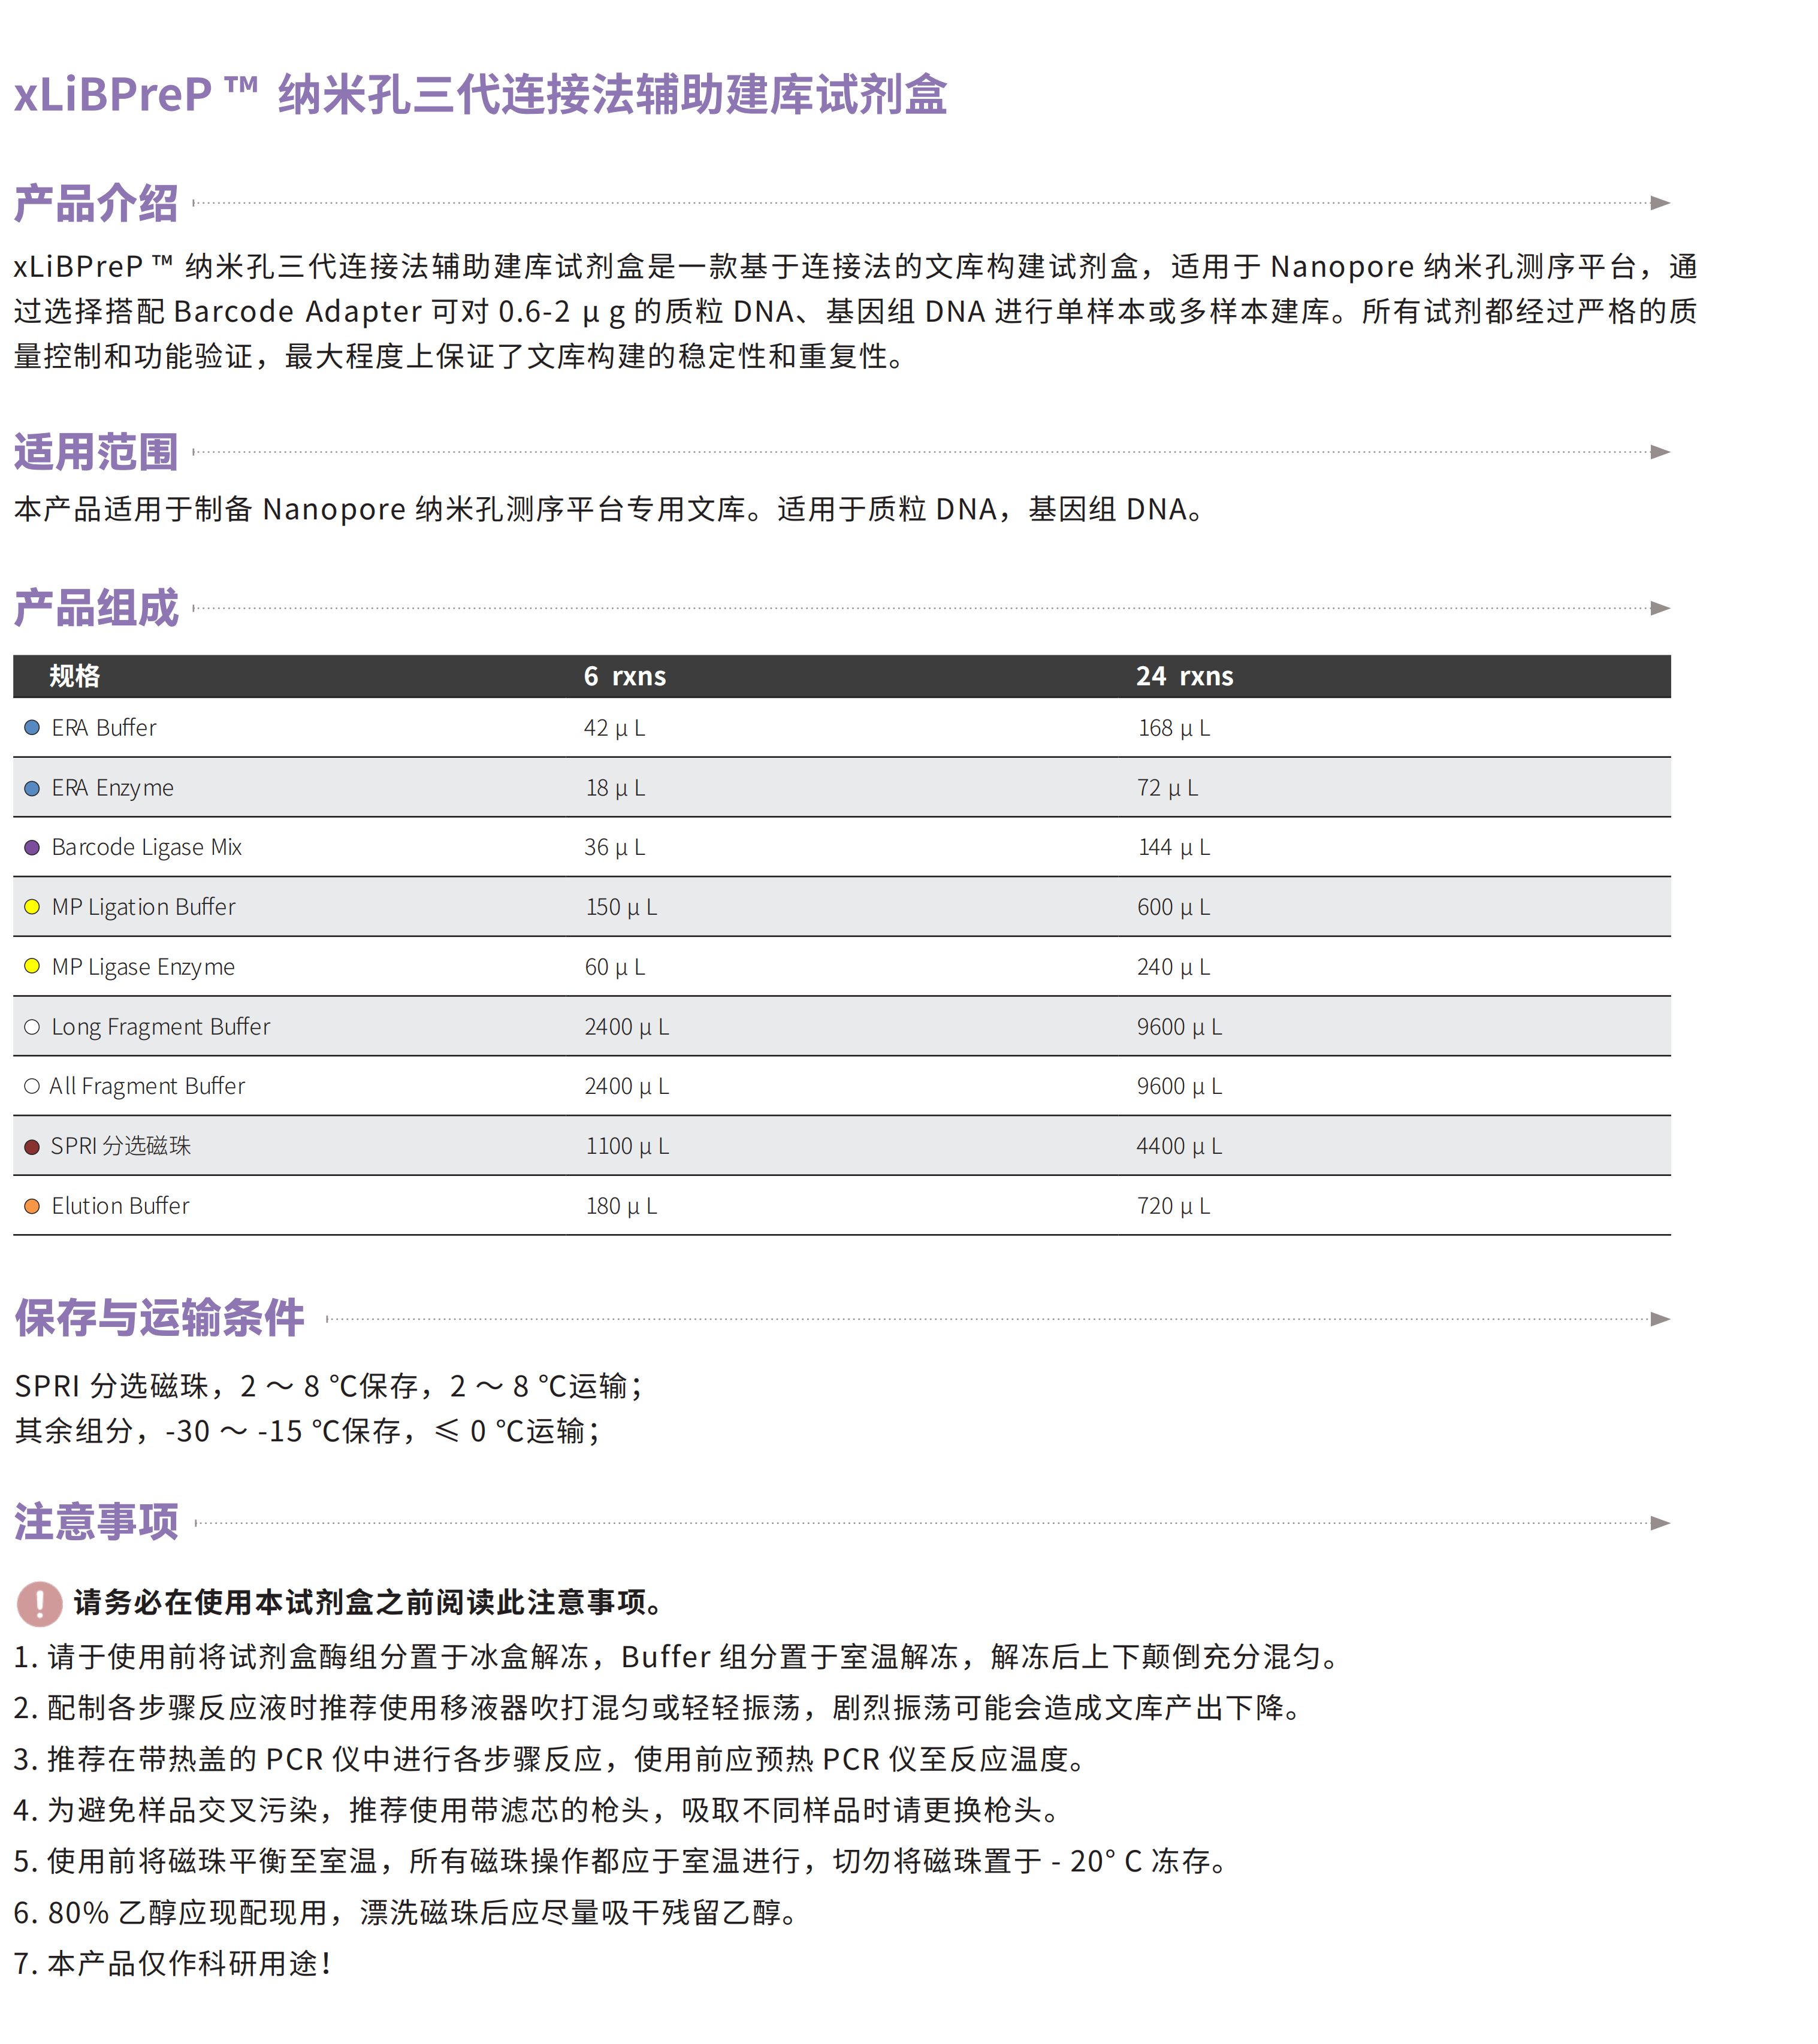The width and height of the screenshot is (1818, 2044).
Task: Click the blue dot beside ERA Enzyme
Action: (32, 788)
